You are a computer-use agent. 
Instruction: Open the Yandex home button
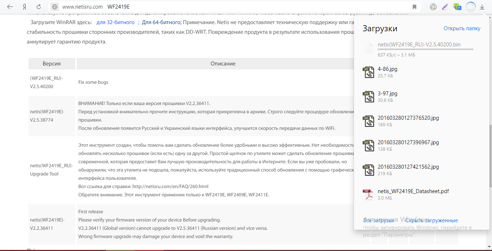tap(25, 7)
